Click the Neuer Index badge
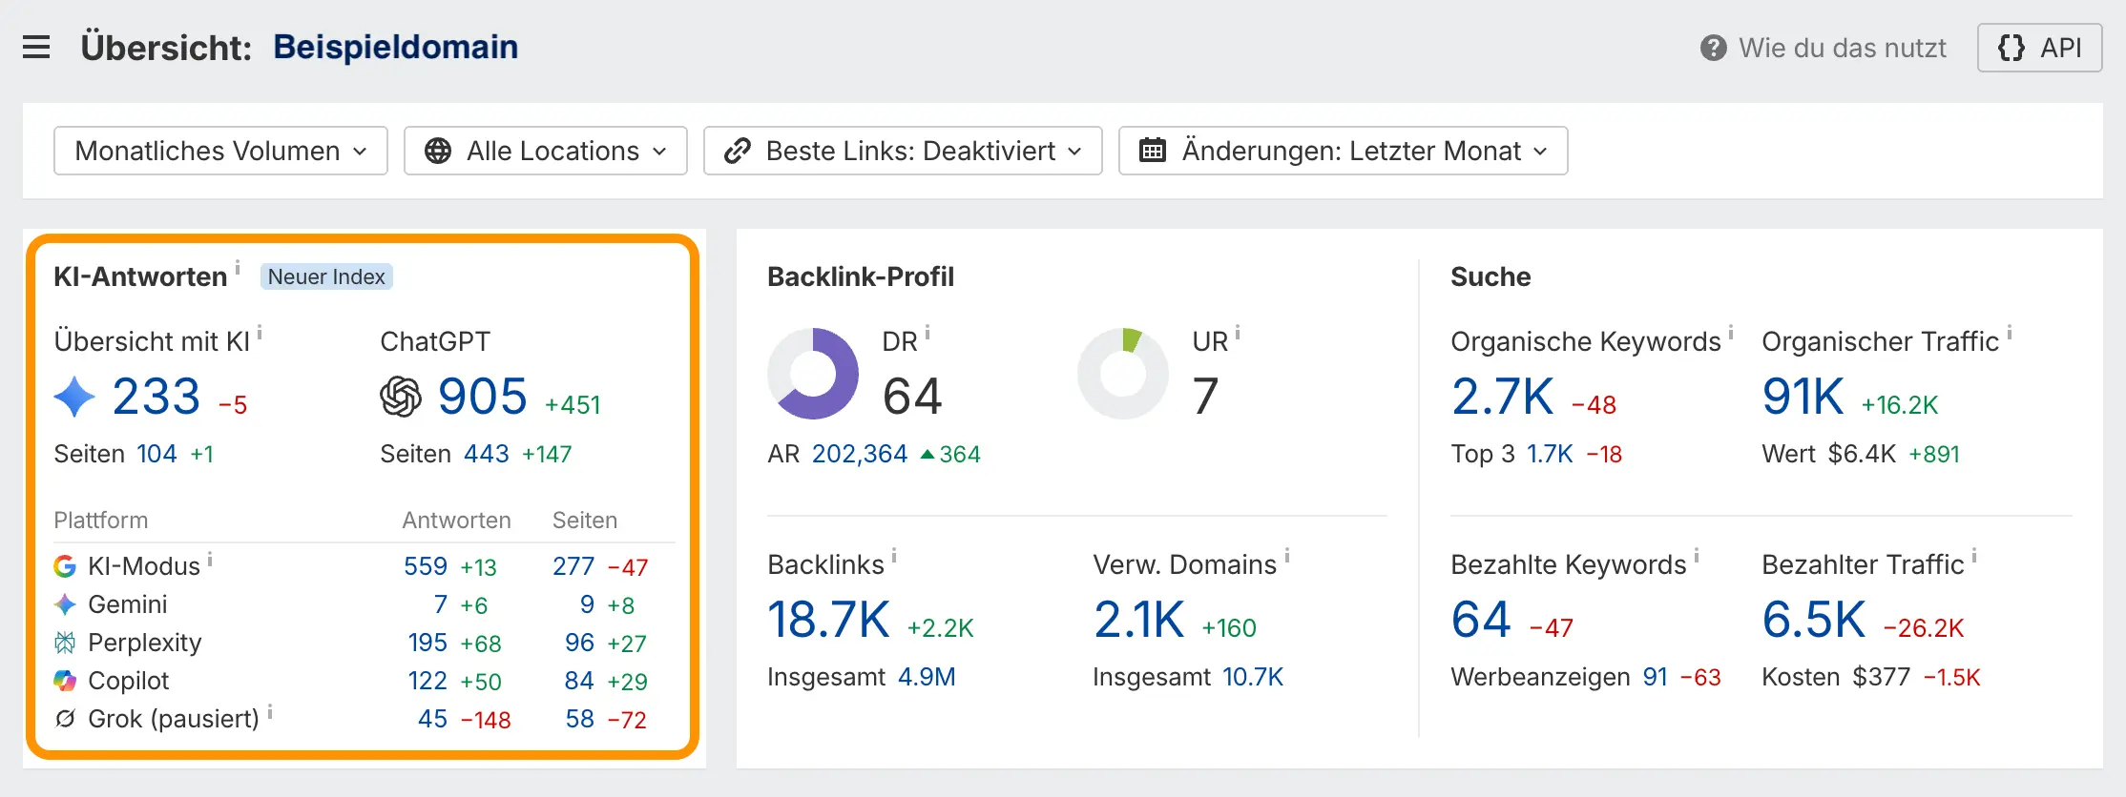2126x797 pixels. [x=326, y=276]
